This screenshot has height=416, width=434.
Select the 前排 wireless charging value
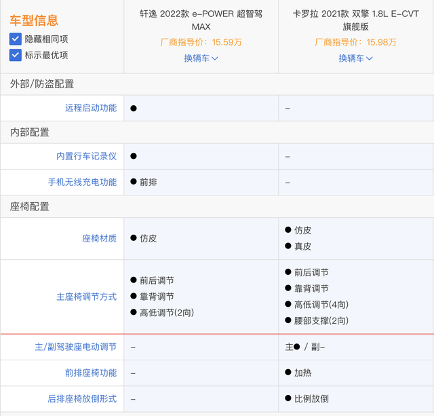[x=149, y=183]
